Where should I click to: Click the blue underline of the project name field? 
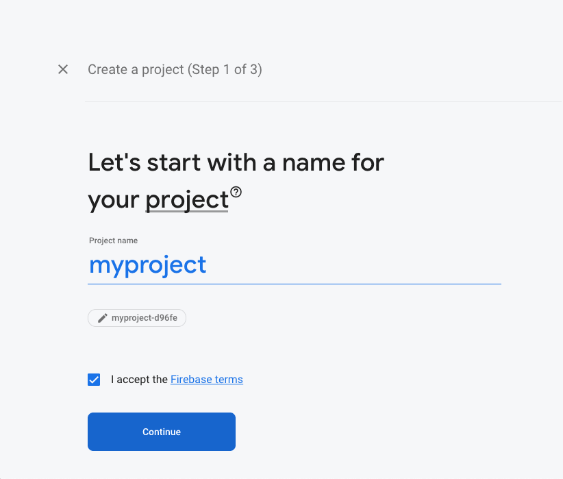click(295, 281)
